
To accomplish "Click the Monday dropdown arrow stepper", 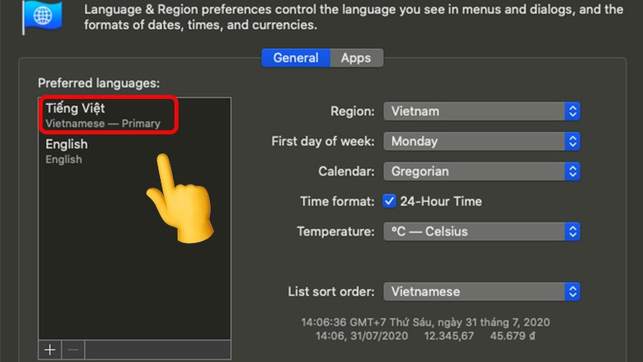I will (x=572, y=142).
